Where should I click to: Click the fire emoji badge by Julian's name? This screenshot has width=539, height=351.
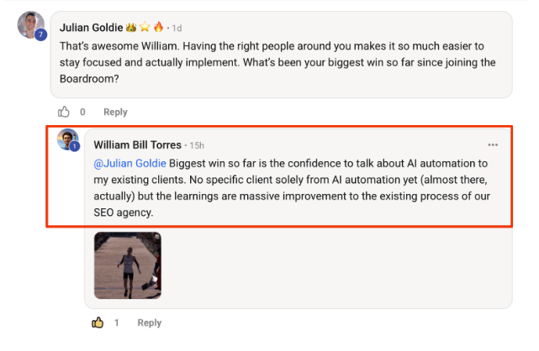pyautogui.click(x=157, y=27)
